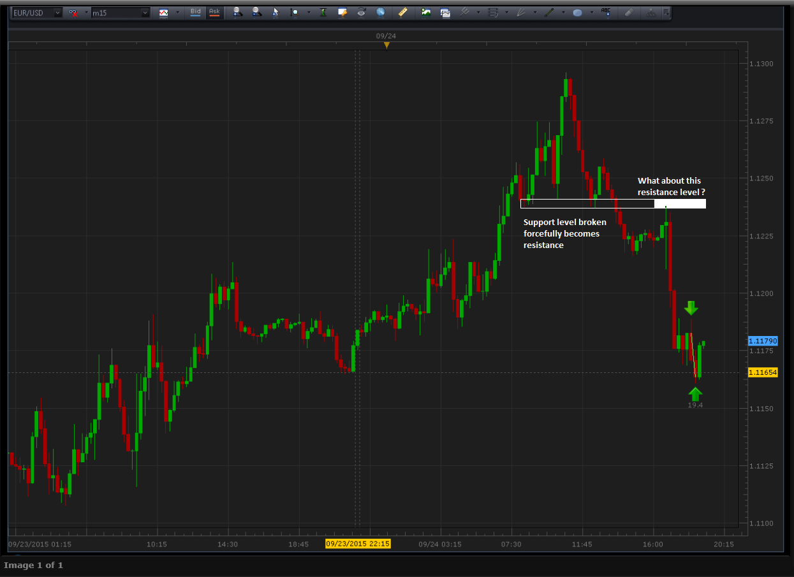Expand the ellipse shape dropdown arrow

click(591, 12)
